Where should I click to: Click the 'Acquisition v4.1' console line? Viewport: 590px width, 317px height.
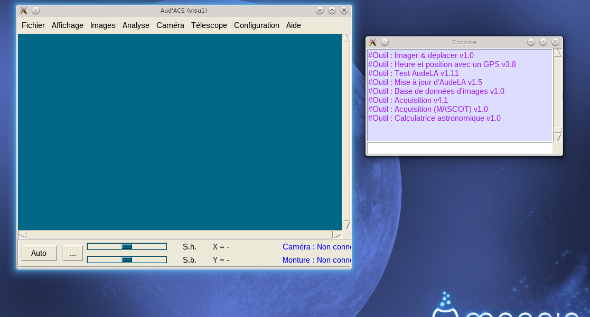click(408, 101)
